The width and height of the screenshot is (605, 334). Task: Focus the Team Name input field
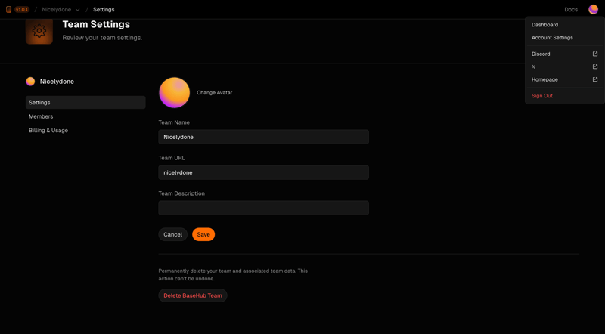click(263, 137)
